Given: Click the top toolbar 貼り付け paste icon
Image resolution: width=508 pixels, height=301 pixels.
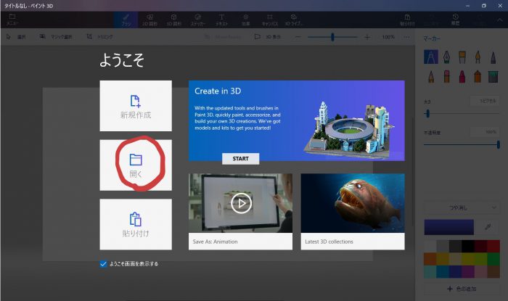Looking at the screenshot, I should [407, 20].
